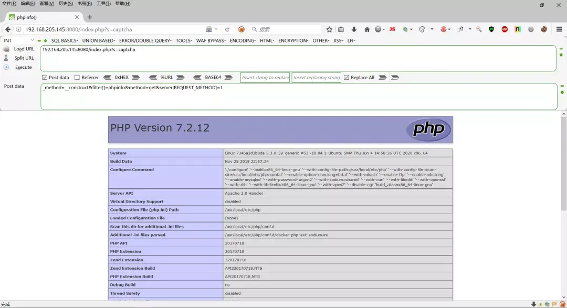Screen dimensions: 567x308
Task: Click left arrow for 0xHEX decode
Action: 108,77
